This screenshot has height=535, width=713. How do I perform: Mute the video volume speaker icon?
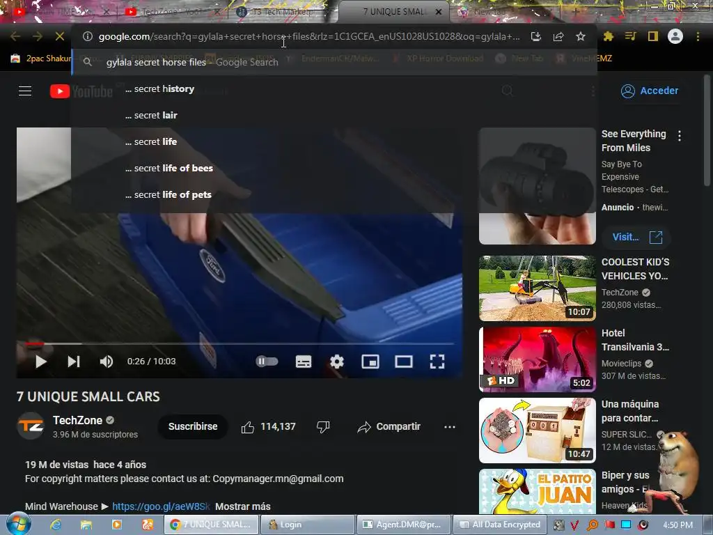tap(107, 362)
